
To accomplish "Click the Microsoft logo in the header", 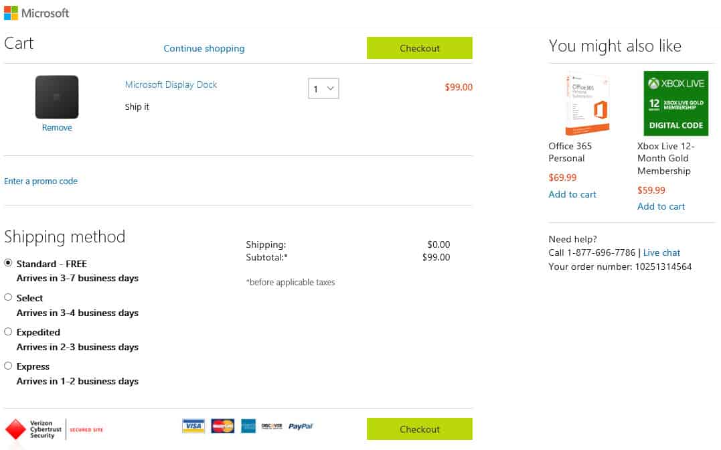I will 36,13.
